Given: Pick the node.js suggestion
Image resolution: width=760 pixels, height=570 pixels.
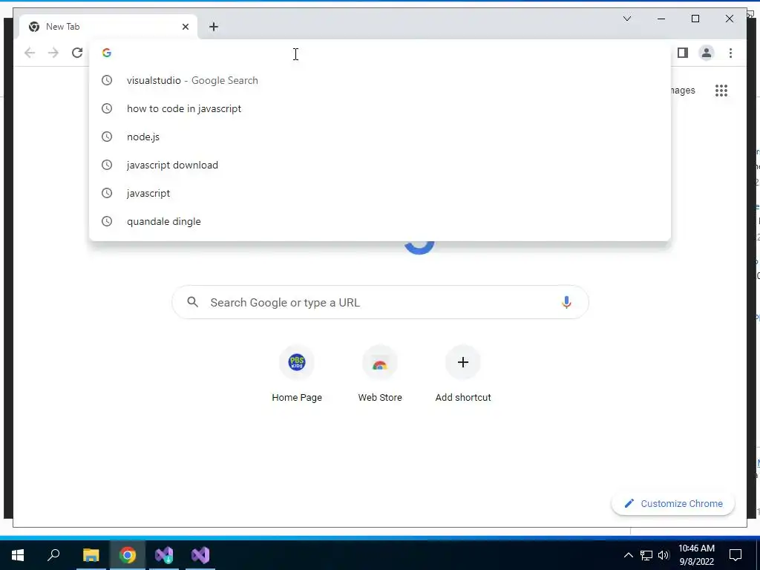Looking at the screenshot, I should click(380, 137).
